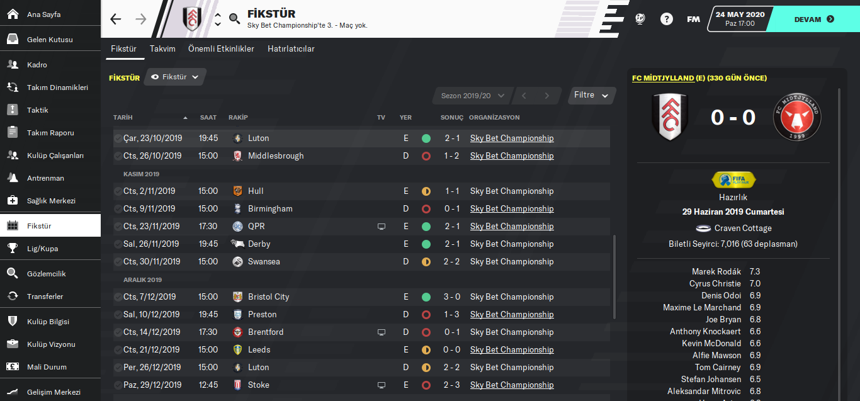Viewport: 860px width, 401px height.
Task: Click the Lig/Kupa trophy icon
Action: coord(13,248)
